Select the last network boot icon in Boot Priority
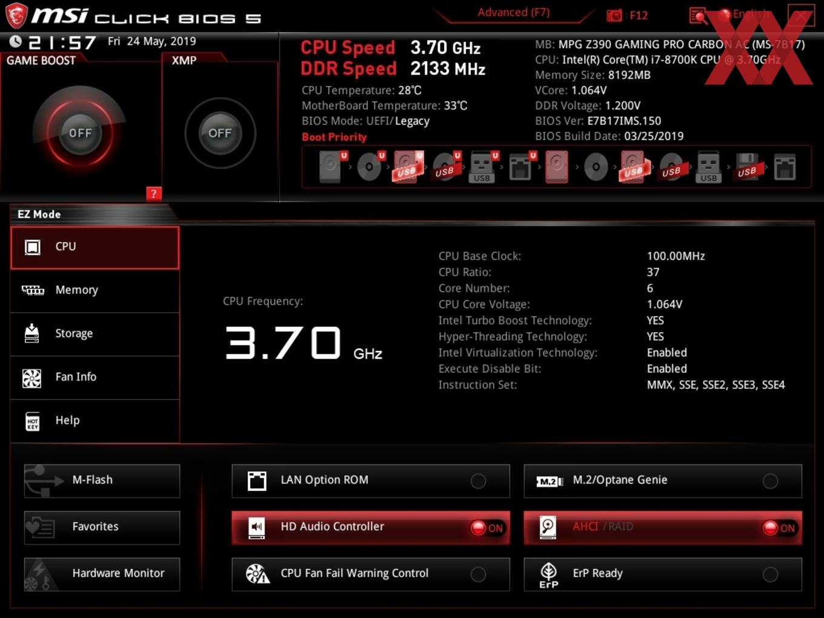The width and height of the screenshot is (824, 618). pyautogui.click(x=784, y=167)
